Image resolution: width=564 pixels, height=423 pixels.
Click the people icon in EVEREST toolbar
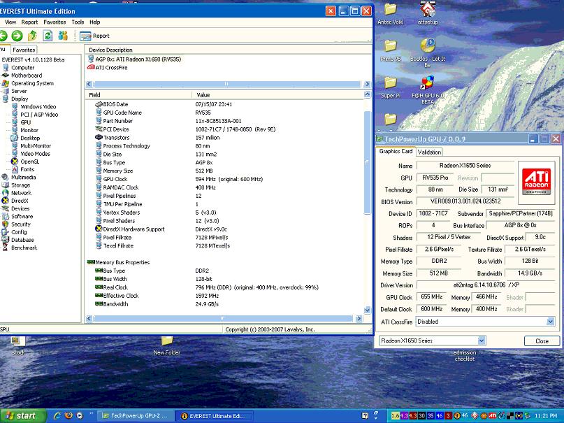(63, 36)
